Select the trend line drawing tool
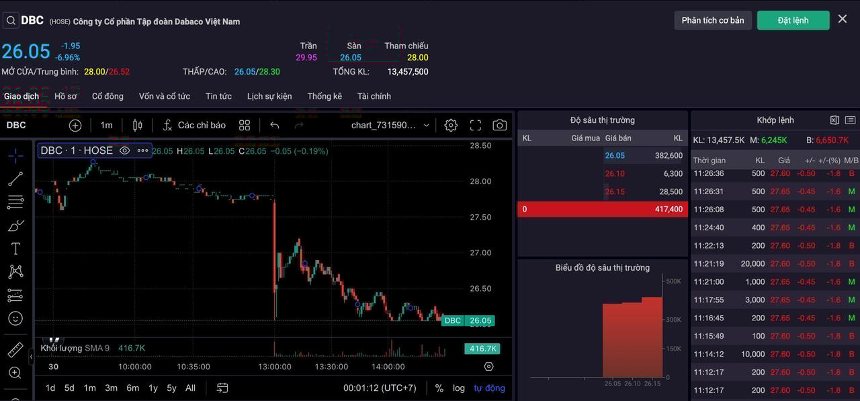This screenshot has width=860, height=401. pos(15,179)
